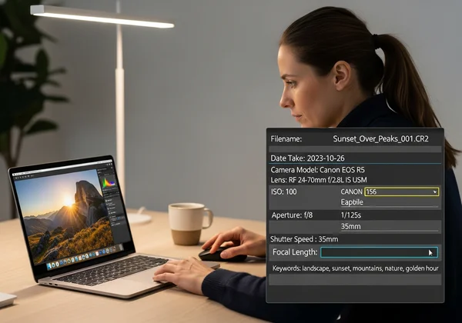
Task: Click the color histogram in the laptop's editor
Action: tap(109, 182)
